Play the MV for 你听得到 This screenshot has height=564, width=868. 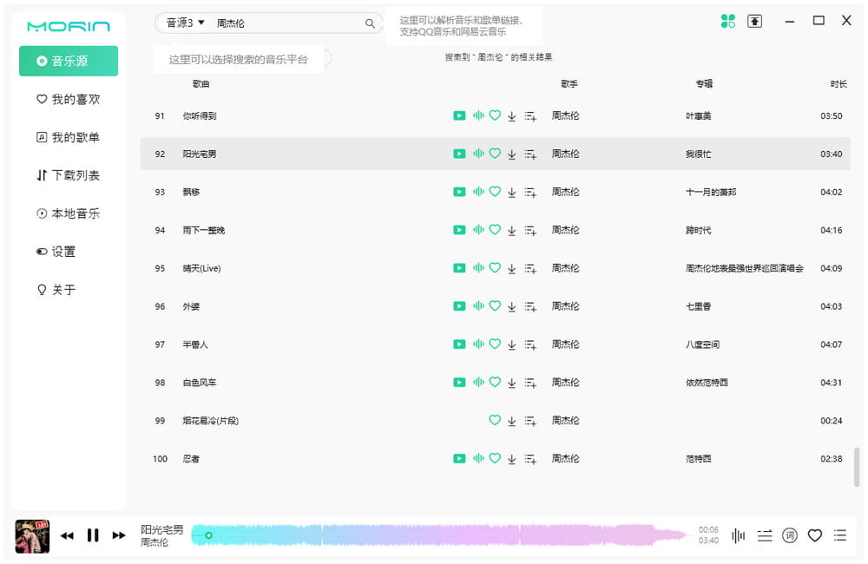click(459, 115)
